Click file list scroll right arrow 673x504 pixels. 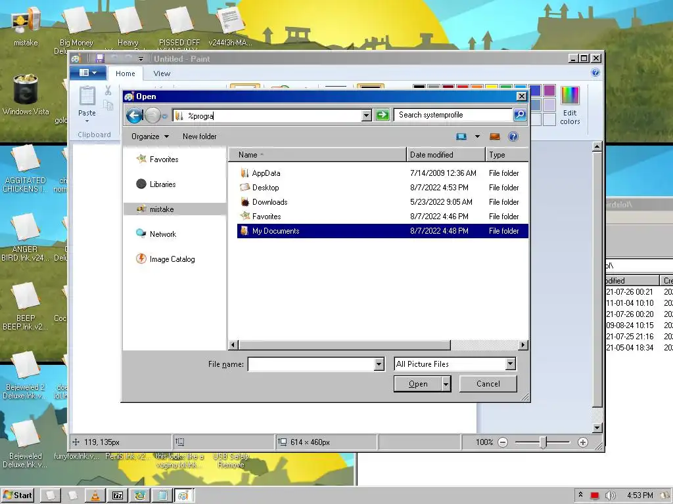(x=523, y=345)
